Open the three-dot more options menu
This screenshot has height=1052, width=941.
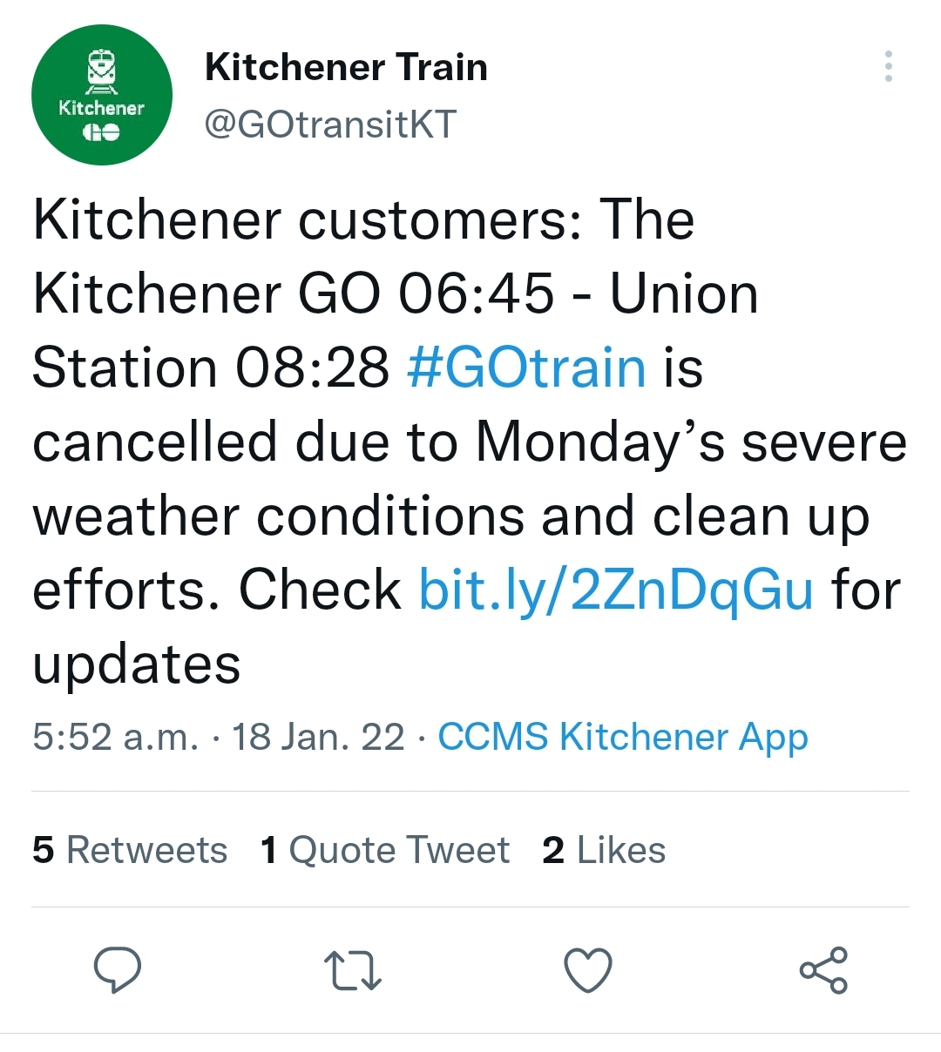pyautogui.click(x=888, y=66)
